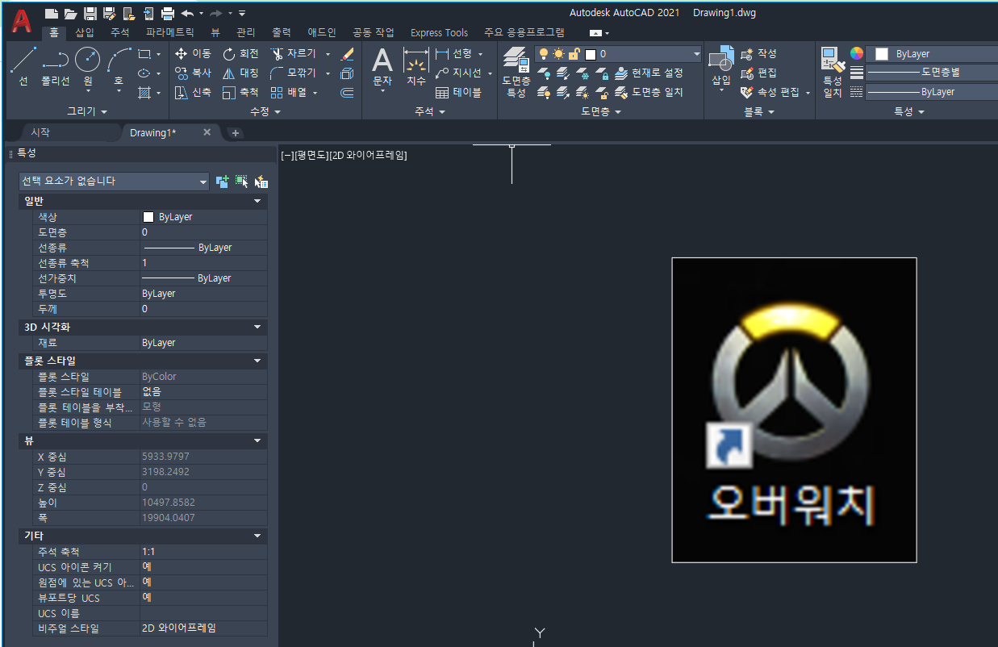
Task: Click the 색상 ByLayer color swatch
Action: coord(149,216)
